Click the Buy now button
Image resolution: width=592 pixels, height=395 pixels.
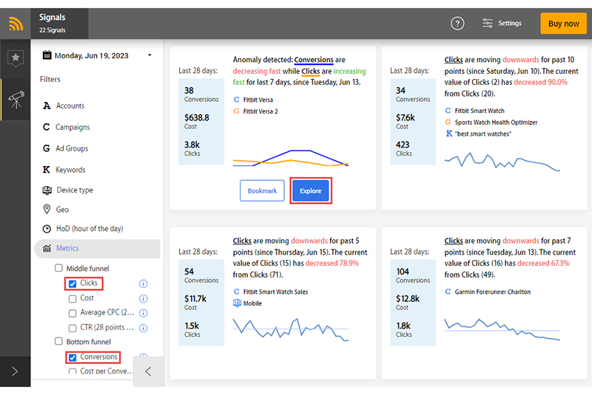pyautogui.click(x=563, y=24)
